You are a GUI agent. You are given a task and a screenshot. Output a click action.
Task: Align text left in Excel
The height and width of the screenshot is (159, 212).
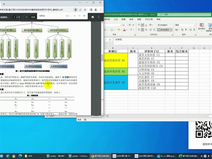139,30
